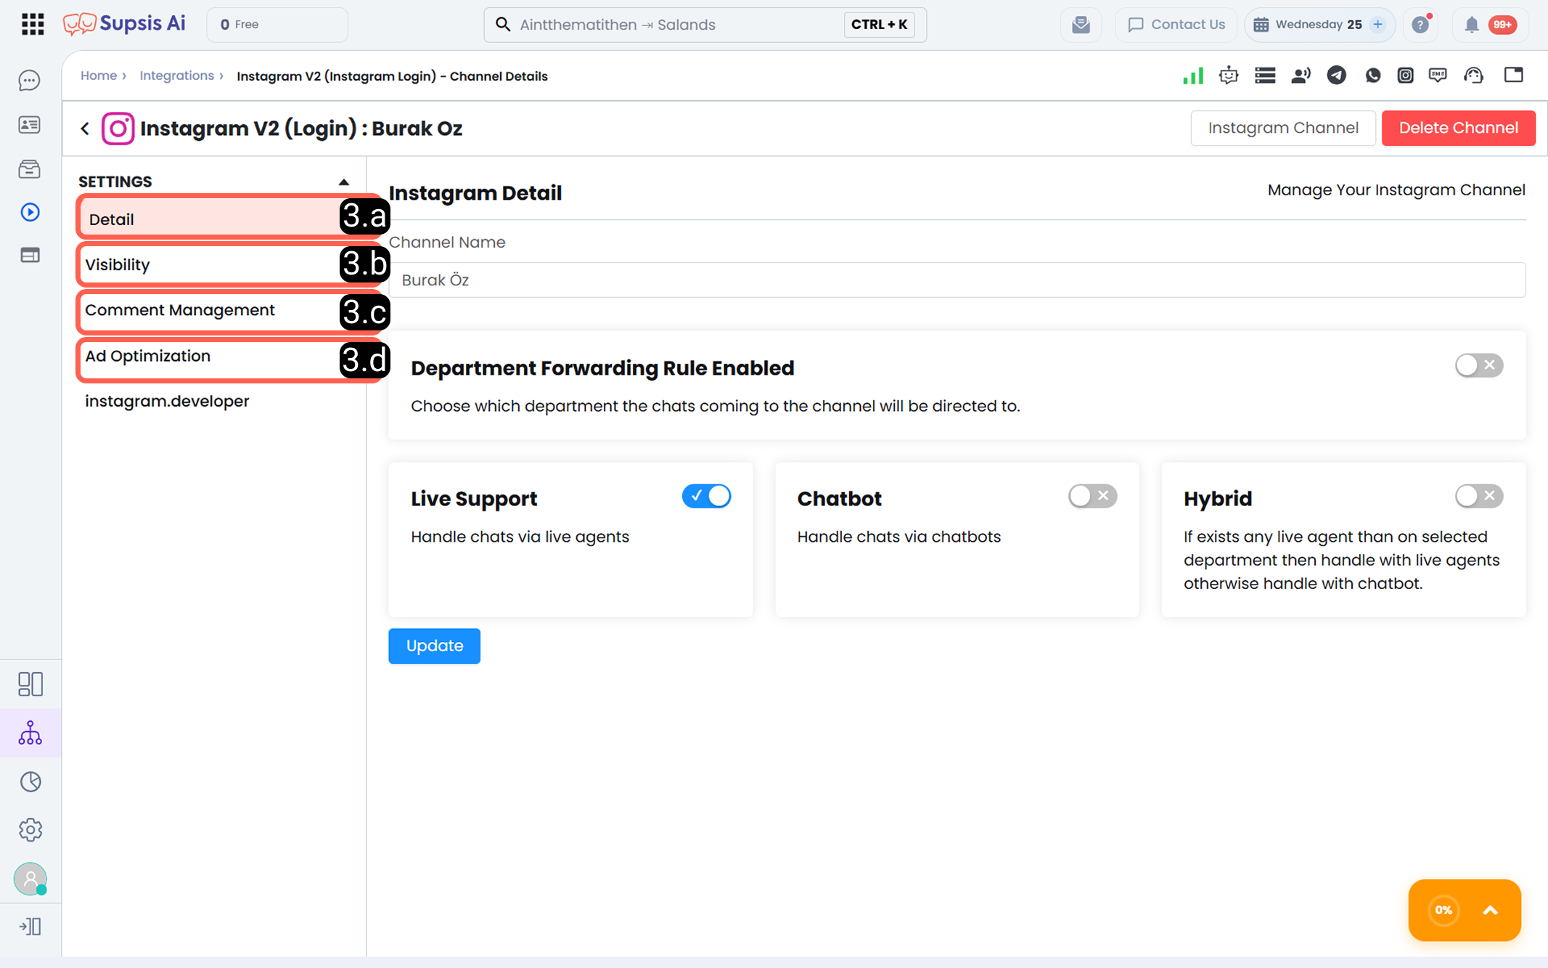Open the SMS channel icon

coord(1438,76)
